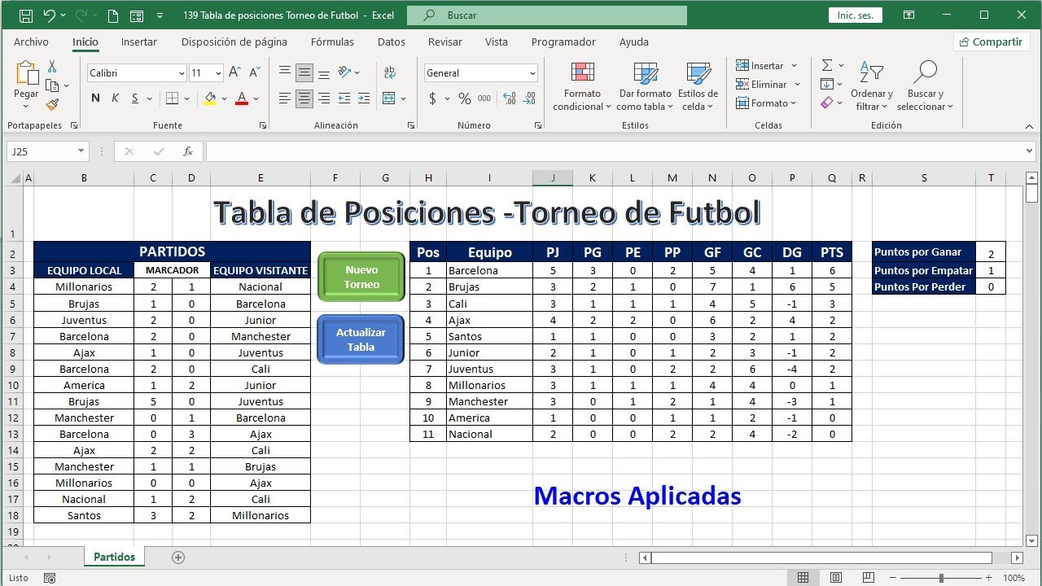Click the Cut scissors icon

pos(52,67)
